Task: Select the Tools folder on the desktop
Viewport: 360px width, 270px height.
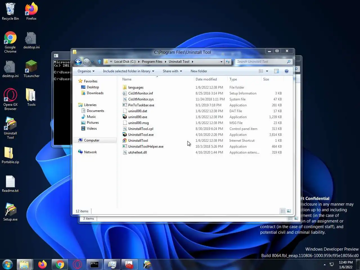Action: coord(31,97)
